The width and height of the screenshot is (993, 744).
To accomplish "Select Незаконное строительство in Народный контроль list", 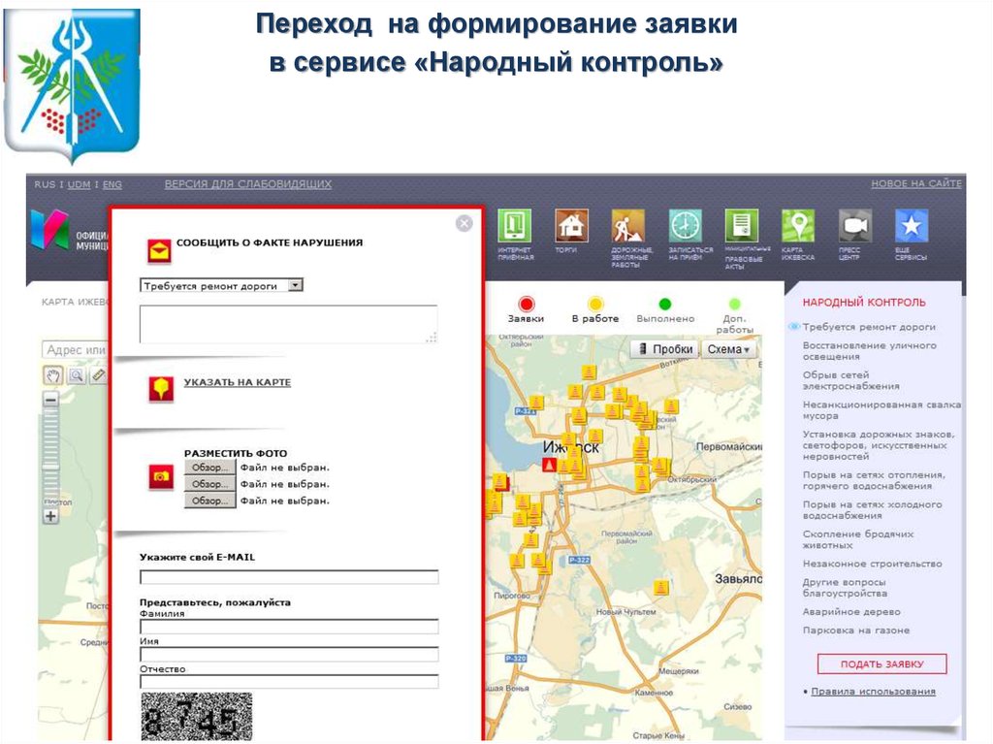I will (872, 564).
